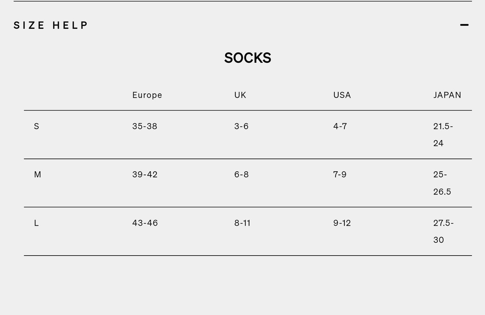485x315 pixels.
Task: Click the 21.5-24 Japan value
Action: 443,134
